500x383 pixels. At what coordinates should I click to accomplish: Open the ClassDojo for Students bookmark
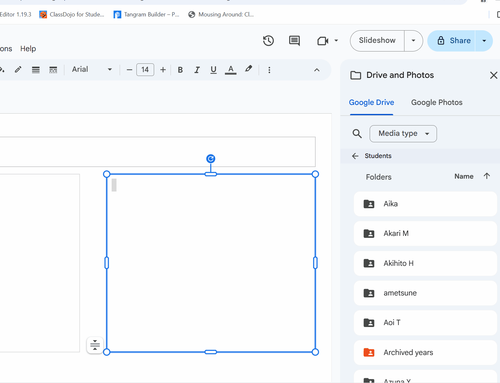tap(72, 14)
